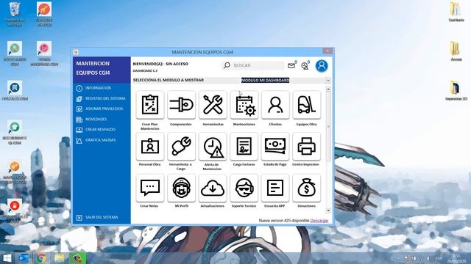
Task: Select NOVEDADES in the sidebar
Action: 96,120
